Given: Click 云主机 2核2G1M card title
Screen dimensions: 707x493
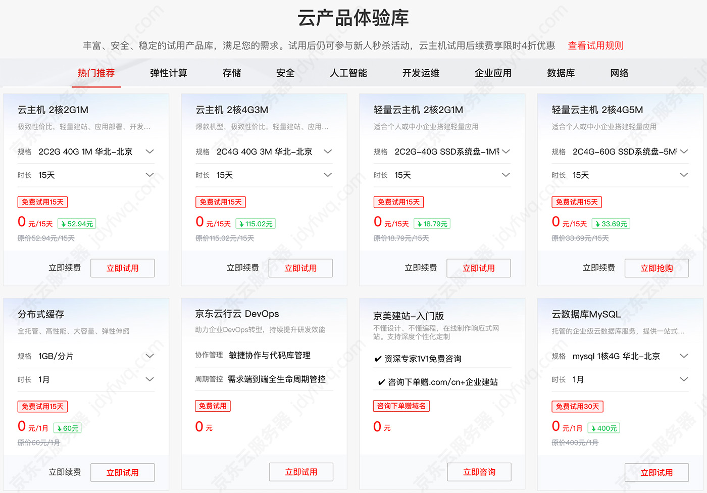Looking at the screenshot, I should point(53,110).
